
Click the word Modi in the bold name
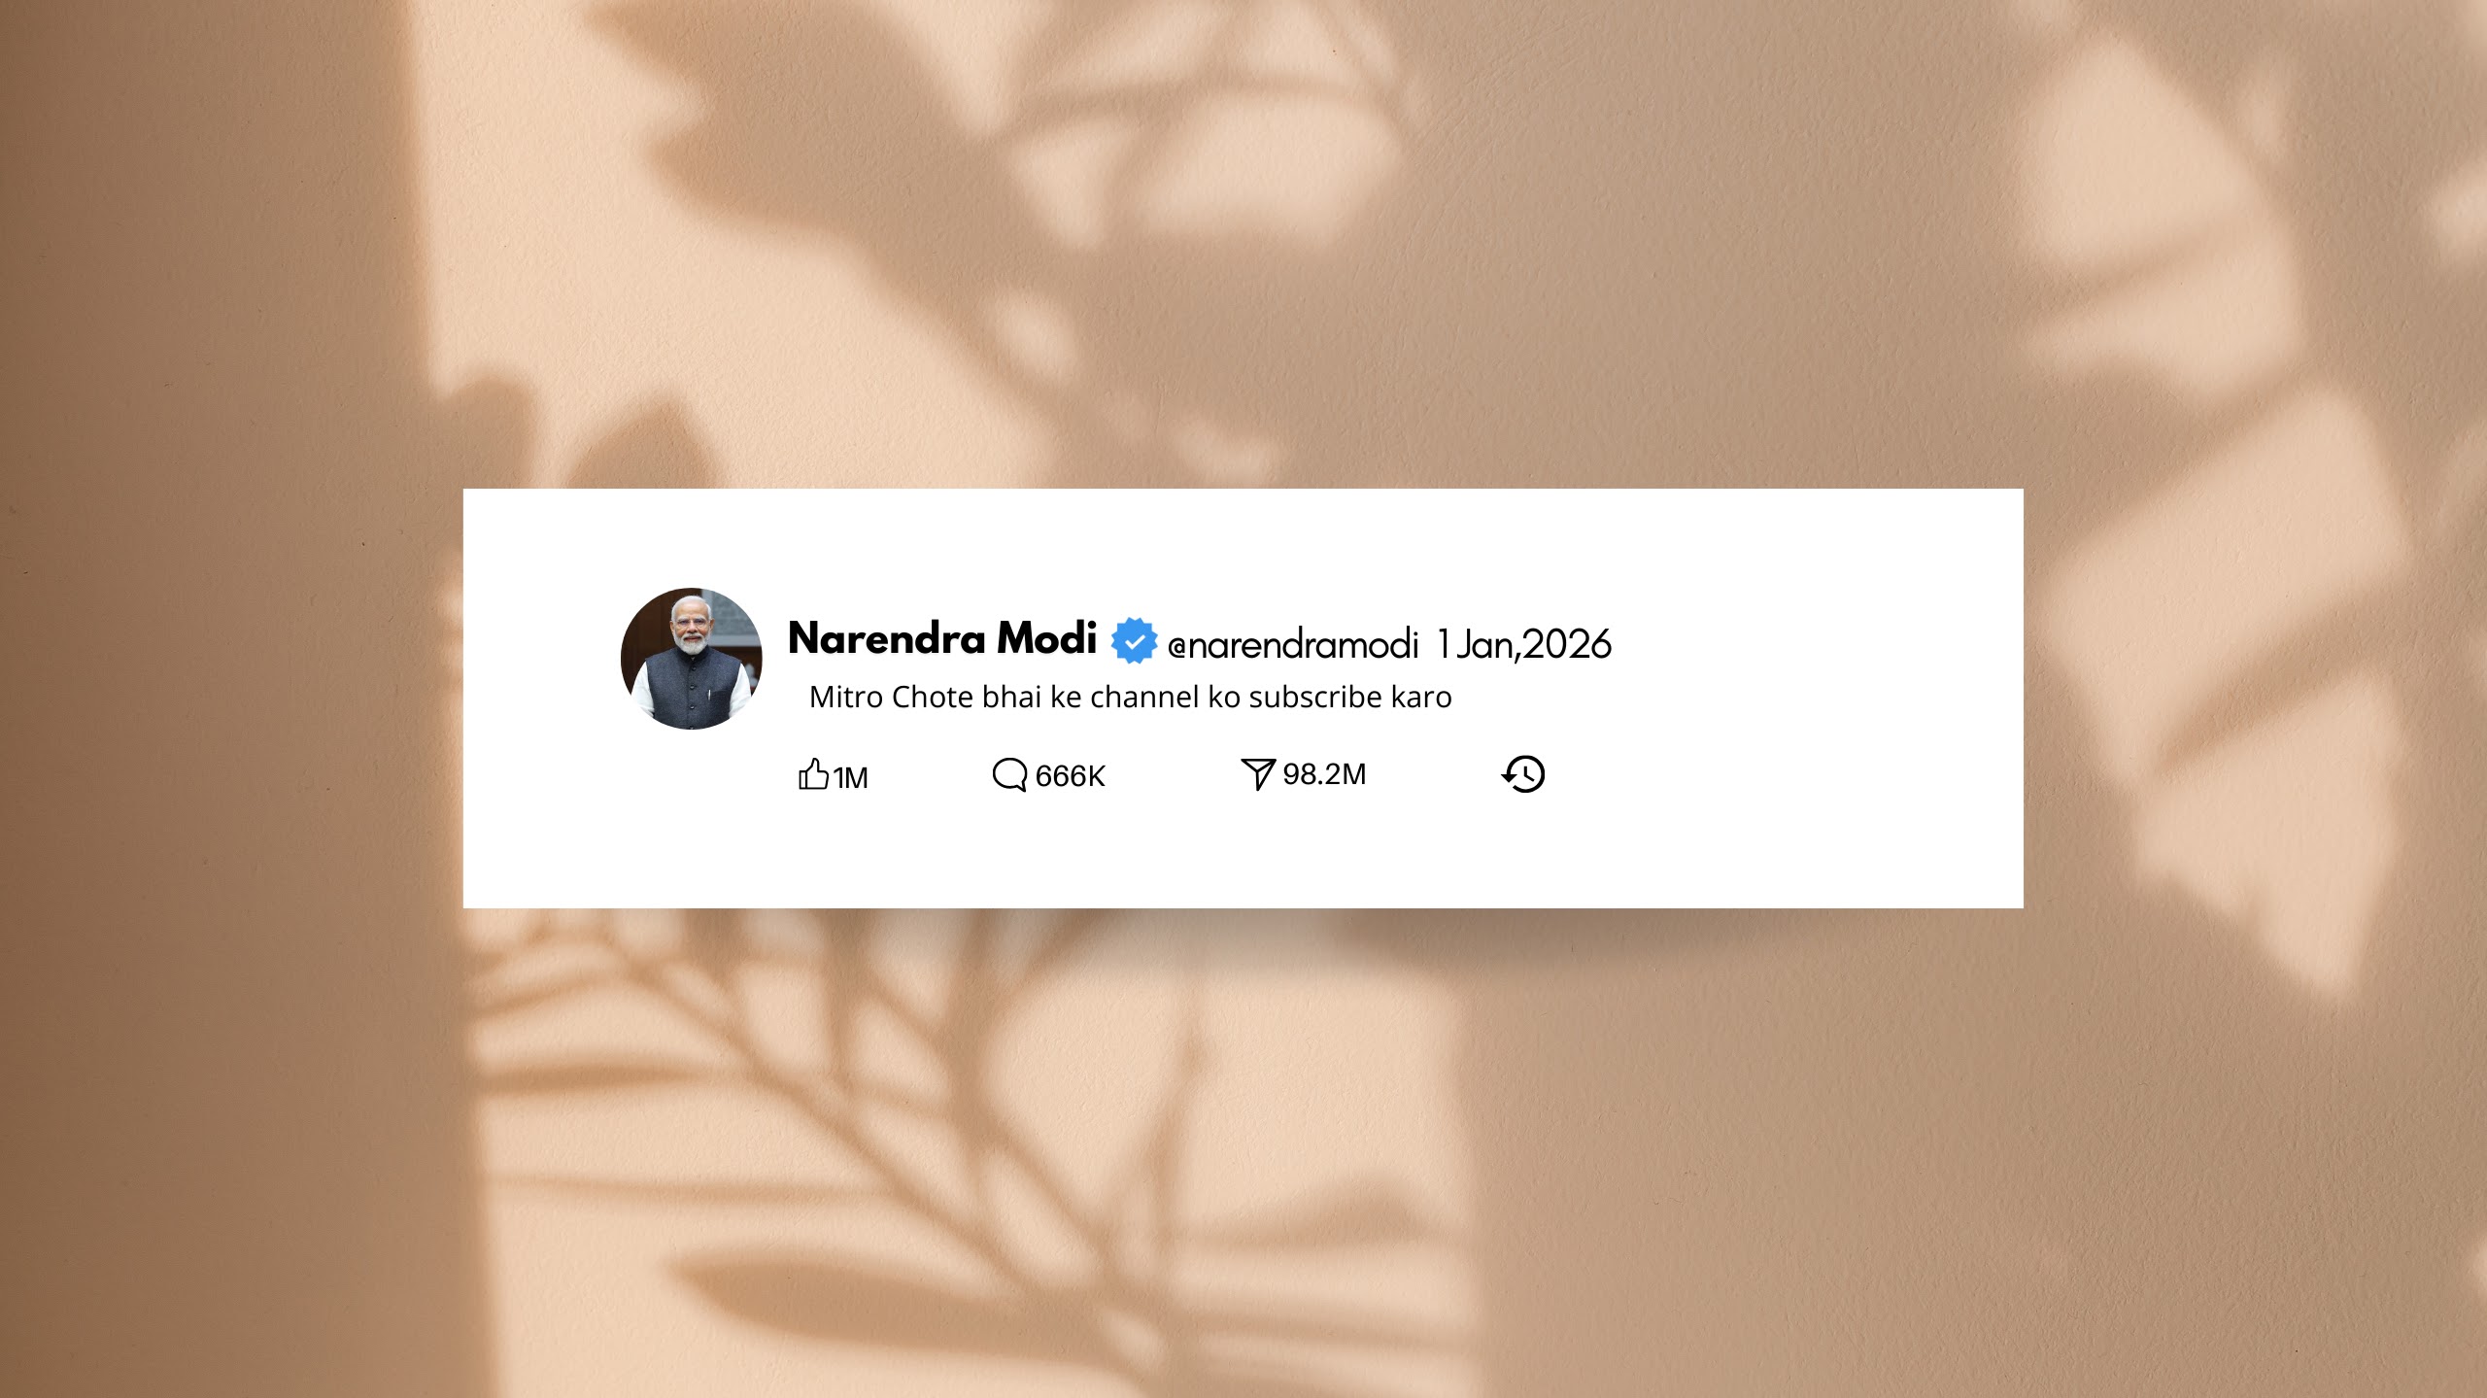[x=1047, y=638]
